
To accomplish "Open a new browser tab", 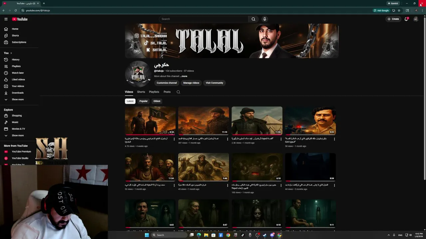I will (44, 3).
